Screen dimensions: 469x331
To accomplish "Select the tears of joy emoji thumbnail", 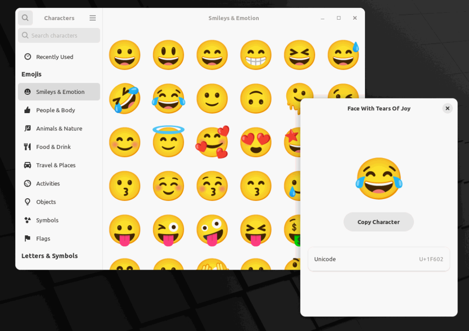I will click(168, 98).
